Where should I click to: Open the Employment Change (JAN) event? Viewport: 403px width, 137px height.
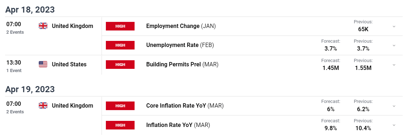(181, 26)
